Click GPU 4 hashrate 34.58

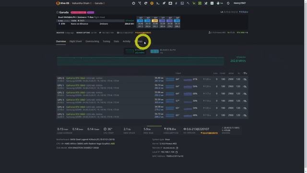[159, 107]
